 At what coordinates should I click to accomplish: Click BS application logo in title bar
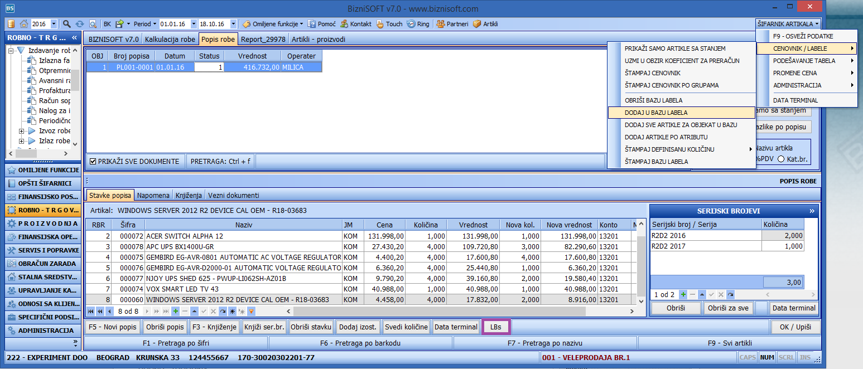pos(10,8)
